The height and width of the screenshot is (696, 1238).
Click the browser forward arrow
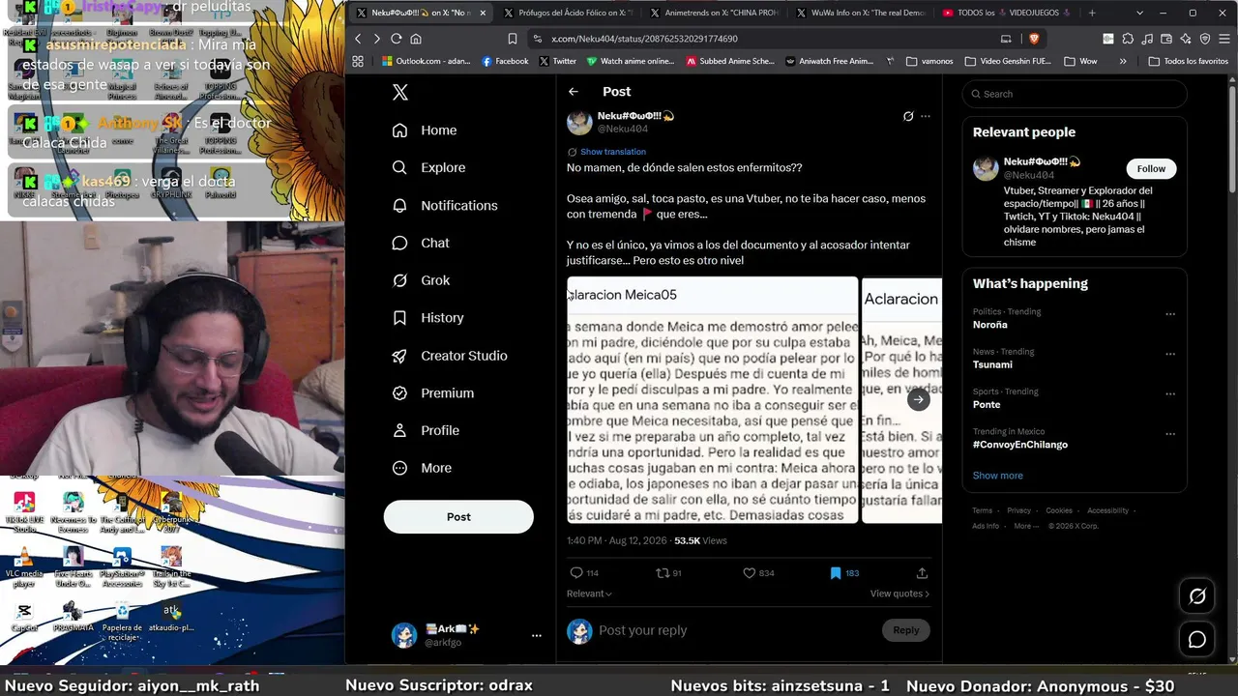coord(377,39)
